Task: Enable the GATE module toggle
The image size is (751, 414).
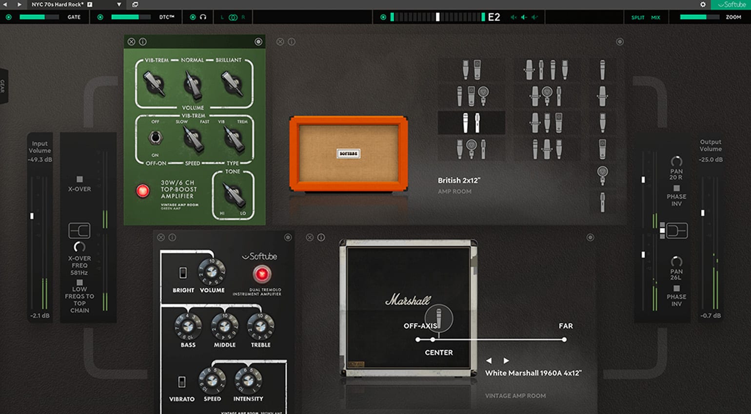Action: click(8, 17)
